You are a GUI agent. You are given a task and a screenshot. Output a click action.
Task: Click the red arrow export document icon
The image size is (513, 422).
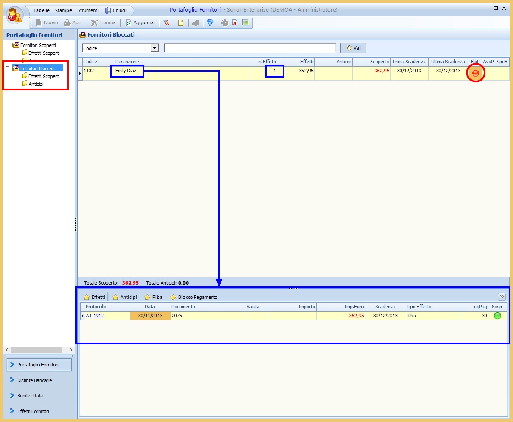235,23
